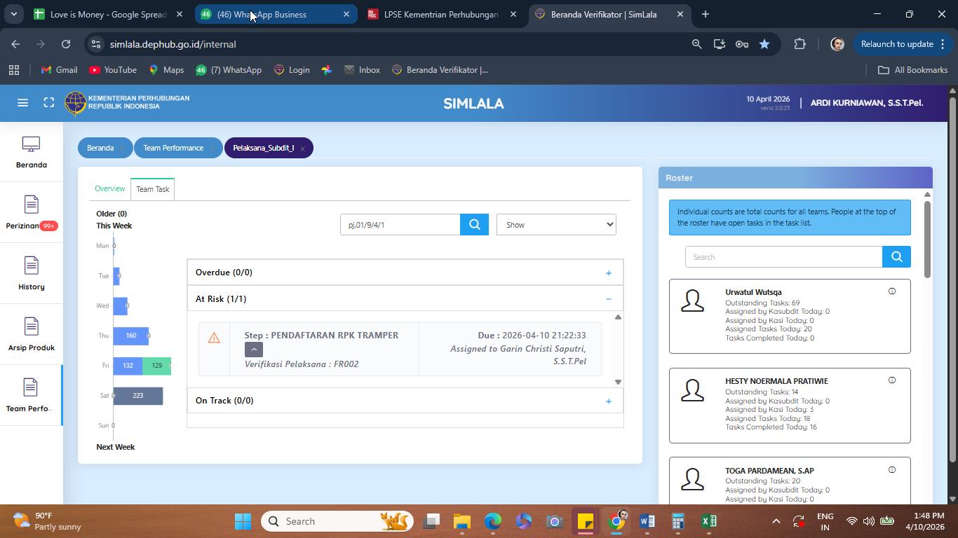Open YouTube bookmark
Image resolution: width=958 pixels, height=538 pixels.
(113, 70)
